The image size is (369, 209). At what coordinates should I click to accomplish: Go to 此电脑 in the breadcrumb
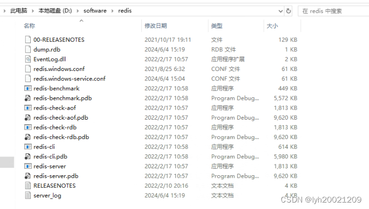[18, 10]
